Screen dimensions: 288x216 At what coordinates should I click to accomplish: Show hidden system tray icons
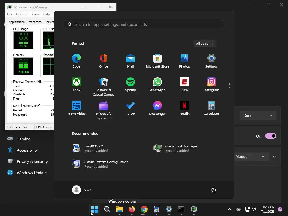(x=229, y=209)
